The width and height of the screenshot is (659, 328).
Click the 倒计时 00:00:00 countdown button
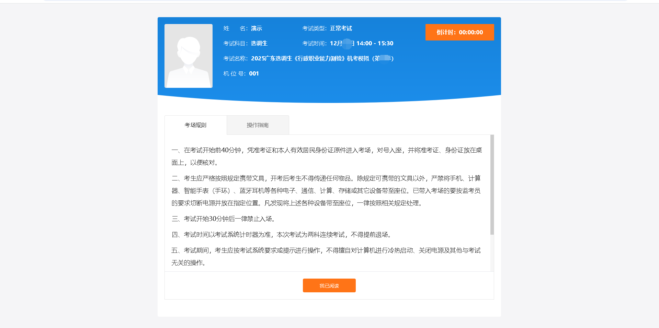[459, 32]
